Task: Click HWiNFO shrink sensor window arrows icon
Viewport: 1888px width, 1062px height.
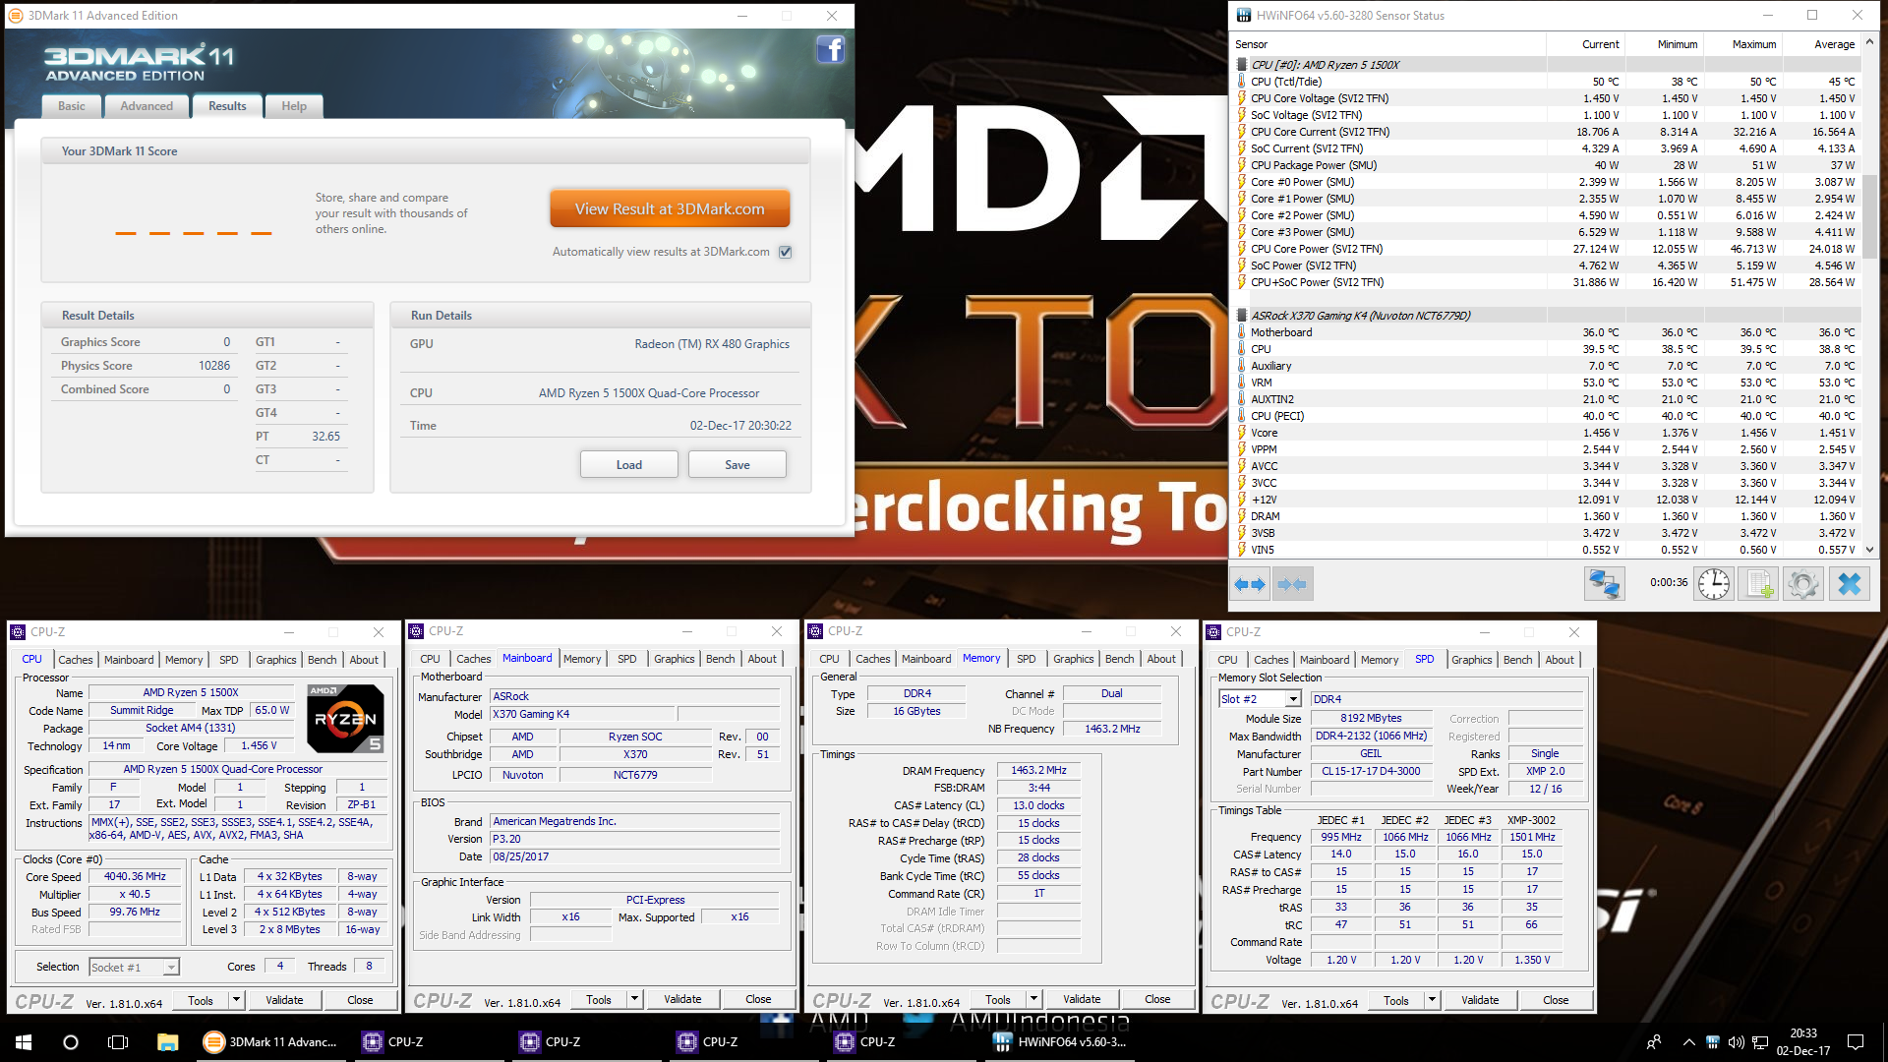Action: [1292, 584]
